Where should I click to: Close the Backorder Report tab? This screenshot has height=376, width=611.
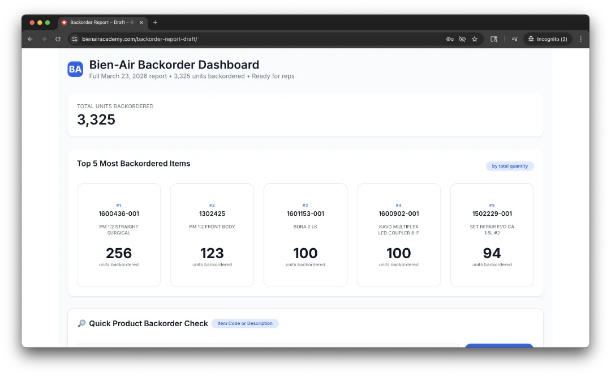point(141,23)
